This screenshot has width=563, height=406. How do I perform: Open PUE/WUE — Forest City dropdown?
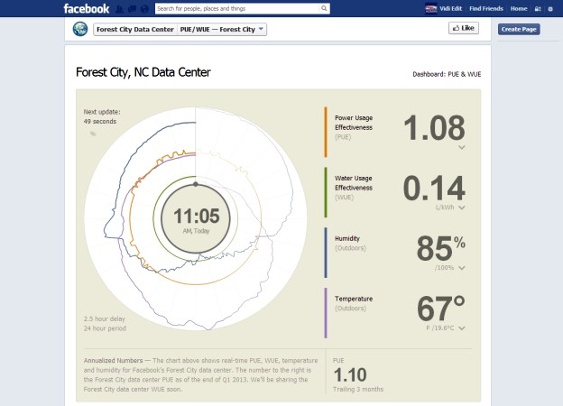click(222, 30)
